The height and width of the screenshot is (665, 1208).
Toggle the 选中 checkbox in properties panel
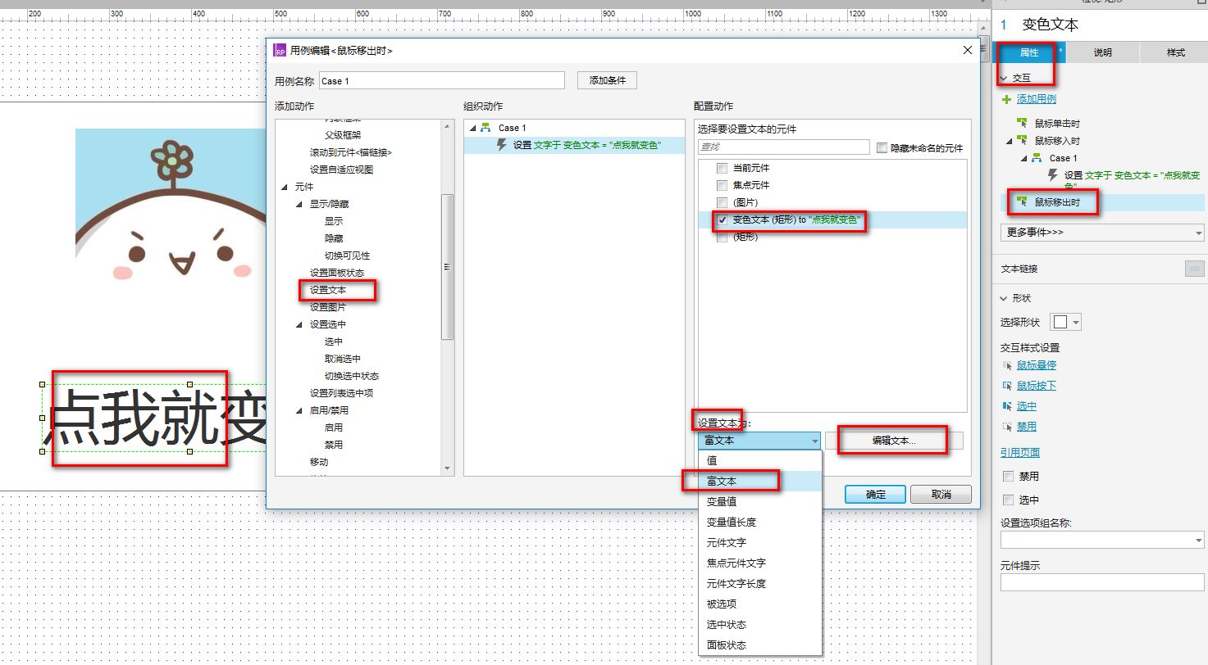(x=1008, y=500)
